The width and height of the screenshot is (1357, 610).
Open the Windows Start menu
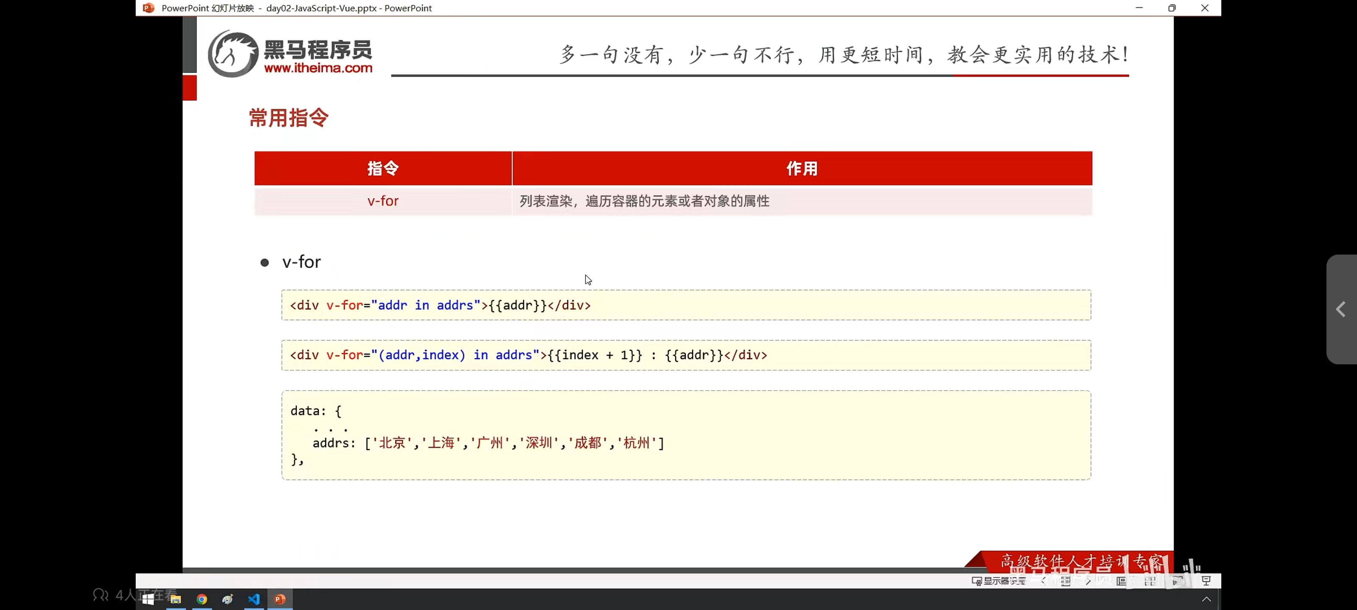click(x=148, y=599)
